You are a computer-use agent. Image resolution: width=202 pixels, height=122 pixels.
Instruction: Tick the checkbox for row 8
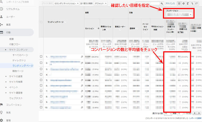pos(41,96)
